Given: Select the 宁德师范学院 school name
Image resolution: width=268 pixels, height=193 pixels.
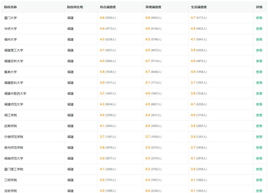Looking at the screenshot, I should [x=13, y=137].
